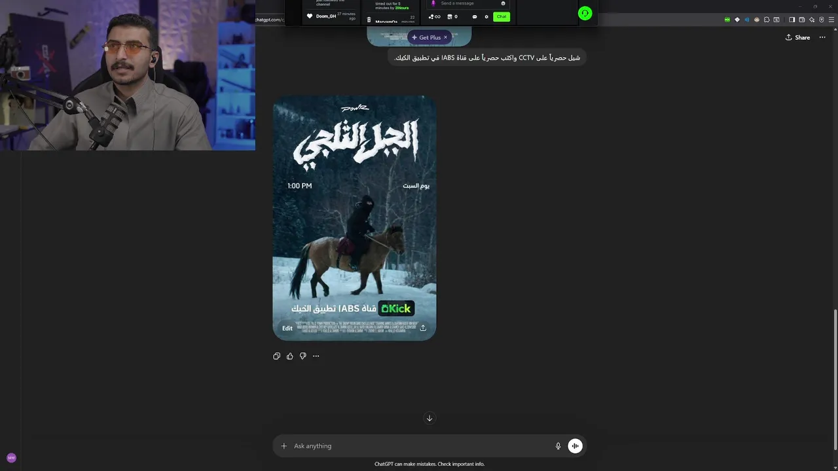This screenshot has width=838, height=471.
Task: Click the ChatGPT disclaimer text at bottom
Action: pyautogui.click(x=429, y=464)
